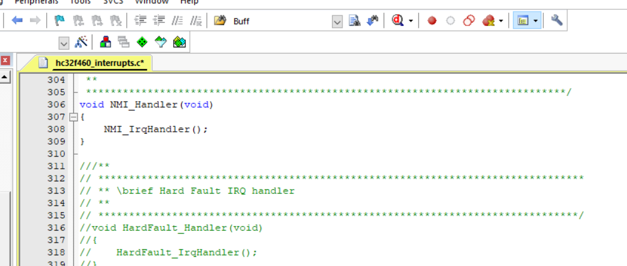Open Options for Target (magic wand icon)
The width and height of the screenshot is (627, 266).
coord(81,42)
